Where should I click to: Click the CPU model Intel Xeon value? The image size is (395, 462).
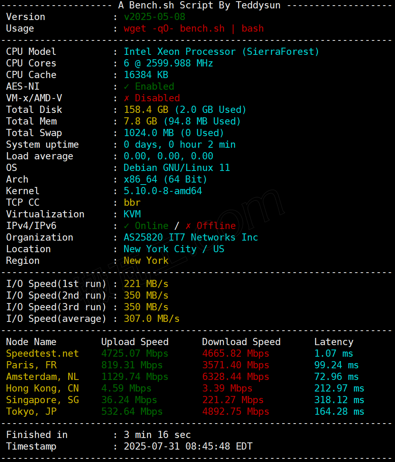pyautogui.click(x=221, y=52)
